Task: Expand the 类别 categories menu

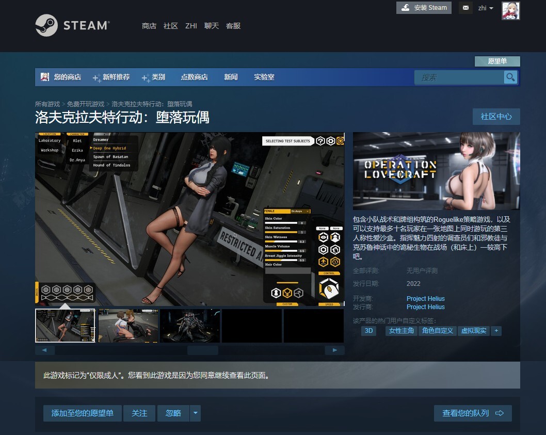Action: coord(154,77)
